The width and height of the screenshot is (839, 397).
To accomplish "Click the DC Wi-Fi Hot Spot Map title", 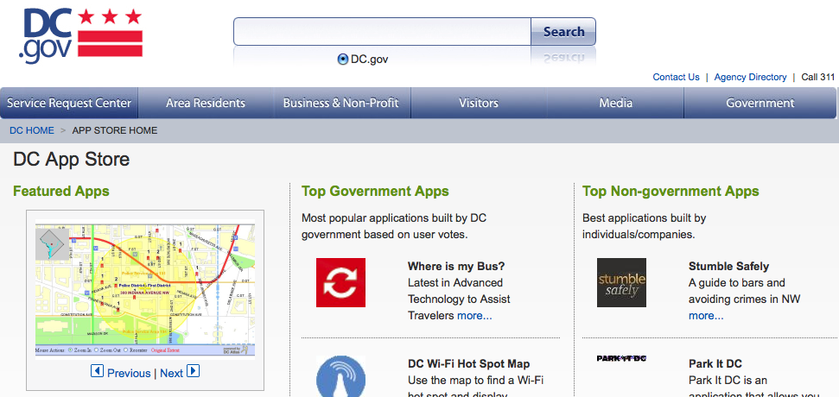I will point(468,364).
